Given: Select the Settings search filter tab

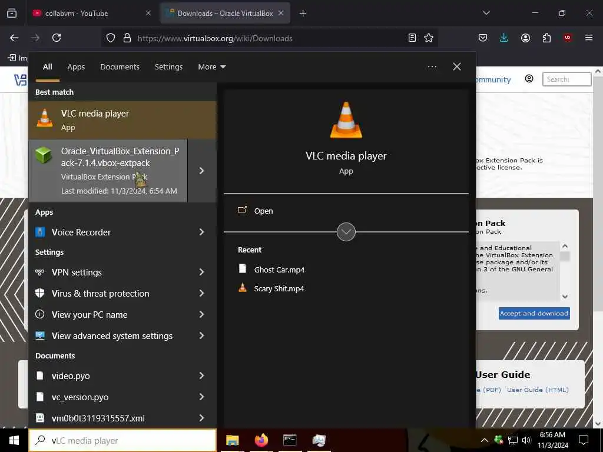Looking at the screenshot, I should pyautogui.click(x=168, y=67).
